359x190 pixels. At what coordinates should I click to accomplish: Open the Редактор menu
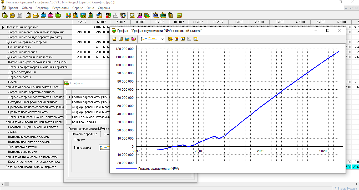point(42,8)
